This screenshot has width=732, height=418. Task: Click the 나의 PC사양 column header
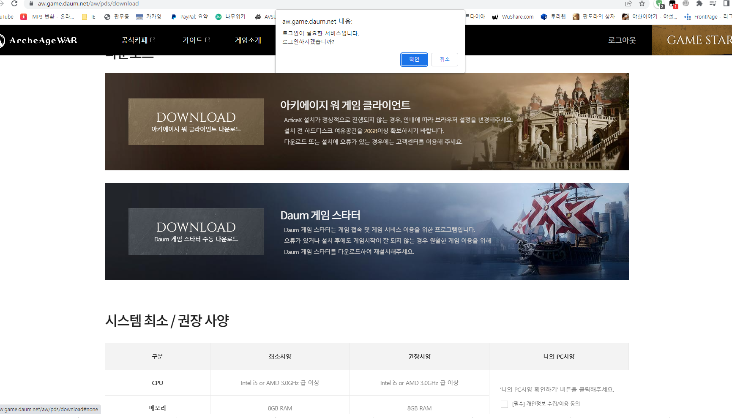click(x=559, y=357)
